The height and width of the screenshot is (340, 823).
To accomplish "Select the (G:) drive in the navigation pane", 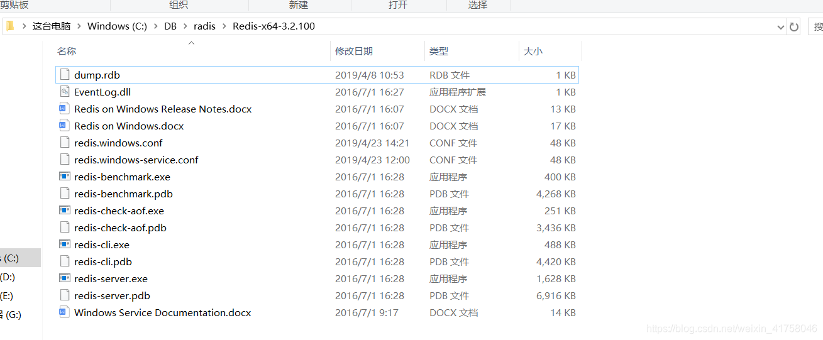I will point(11,314).
